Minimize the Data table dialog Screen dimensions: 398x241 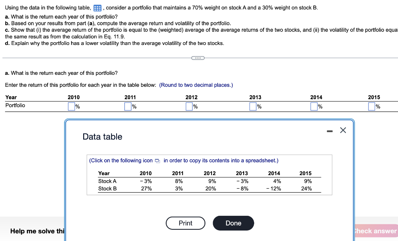[329, 131]
